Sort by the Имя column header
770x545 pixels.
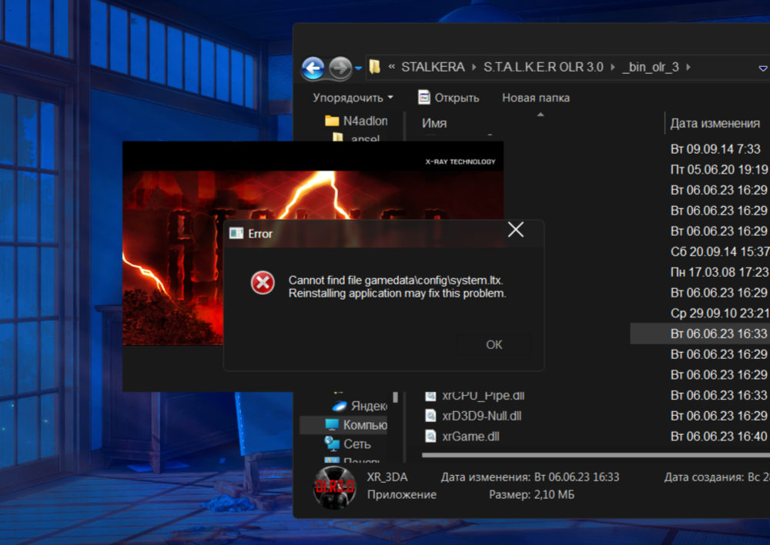(434, 123)
